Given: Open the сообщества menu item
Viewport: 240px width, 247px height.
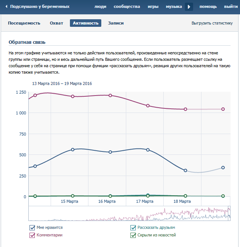Looking at the screenshot, I should [x=127, y=7].
